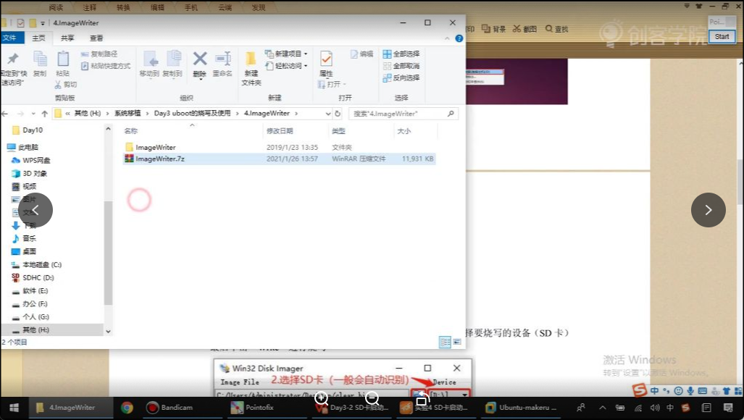Click the Copy to (复制到) icon
The image size is (744, 420).
point(172,59)
